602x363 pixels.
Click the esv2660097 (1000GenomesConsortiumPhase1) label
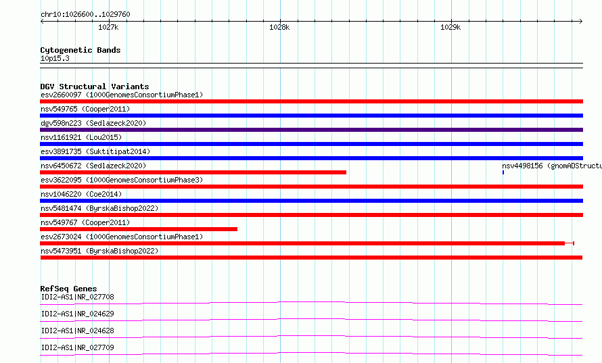[122, 95]
